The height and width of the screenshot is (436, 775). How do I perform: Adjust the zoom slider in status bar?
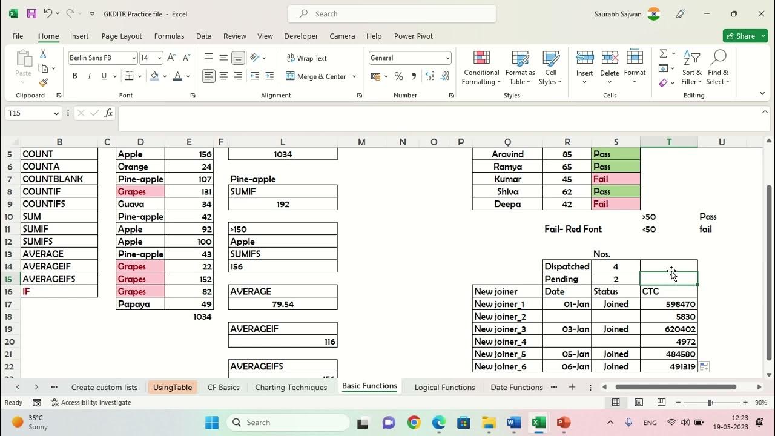(x=708, y=403)
